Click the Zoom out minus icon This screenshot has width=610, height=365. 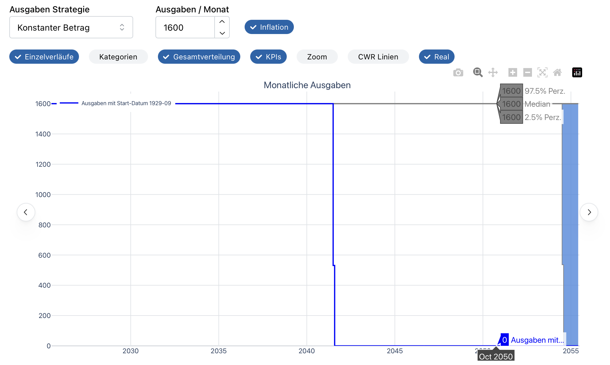[527, 72]
